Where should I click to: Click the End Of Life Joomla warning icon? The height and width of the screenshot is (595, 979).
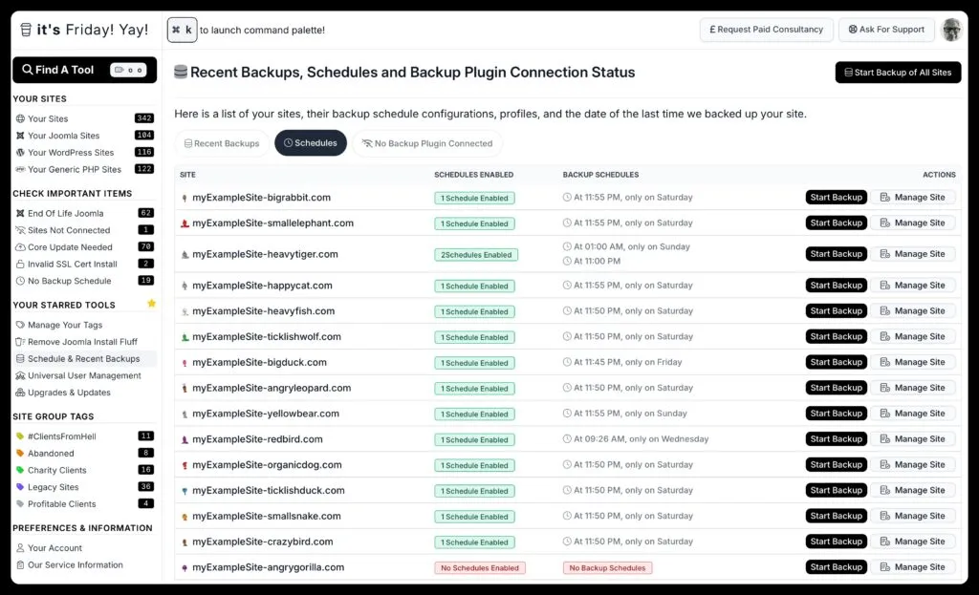19,213
